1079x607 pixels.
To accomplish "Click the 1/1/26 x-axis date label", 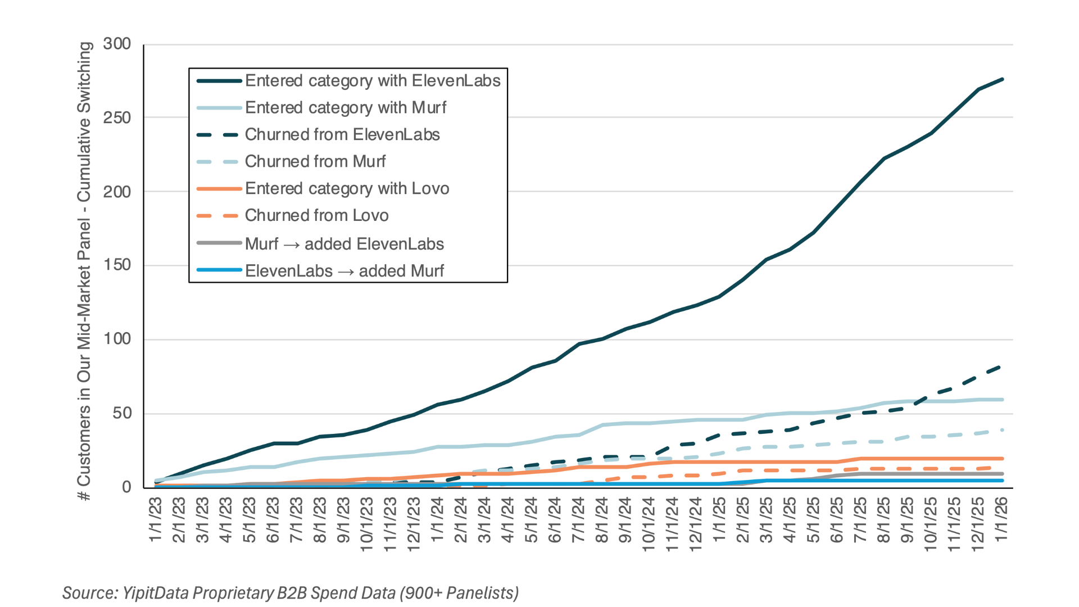I will point(1001,520).
